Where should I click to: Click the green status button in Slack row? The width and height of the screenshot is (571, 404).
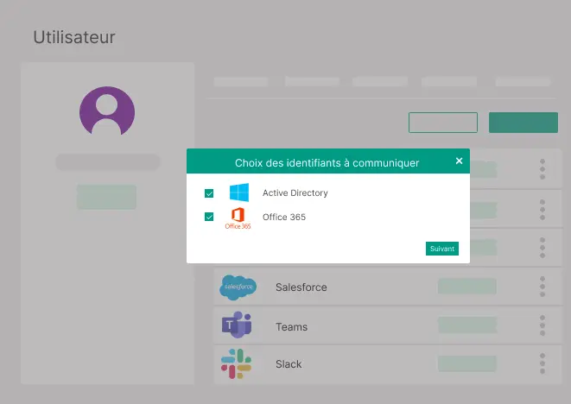coord(467,363)
